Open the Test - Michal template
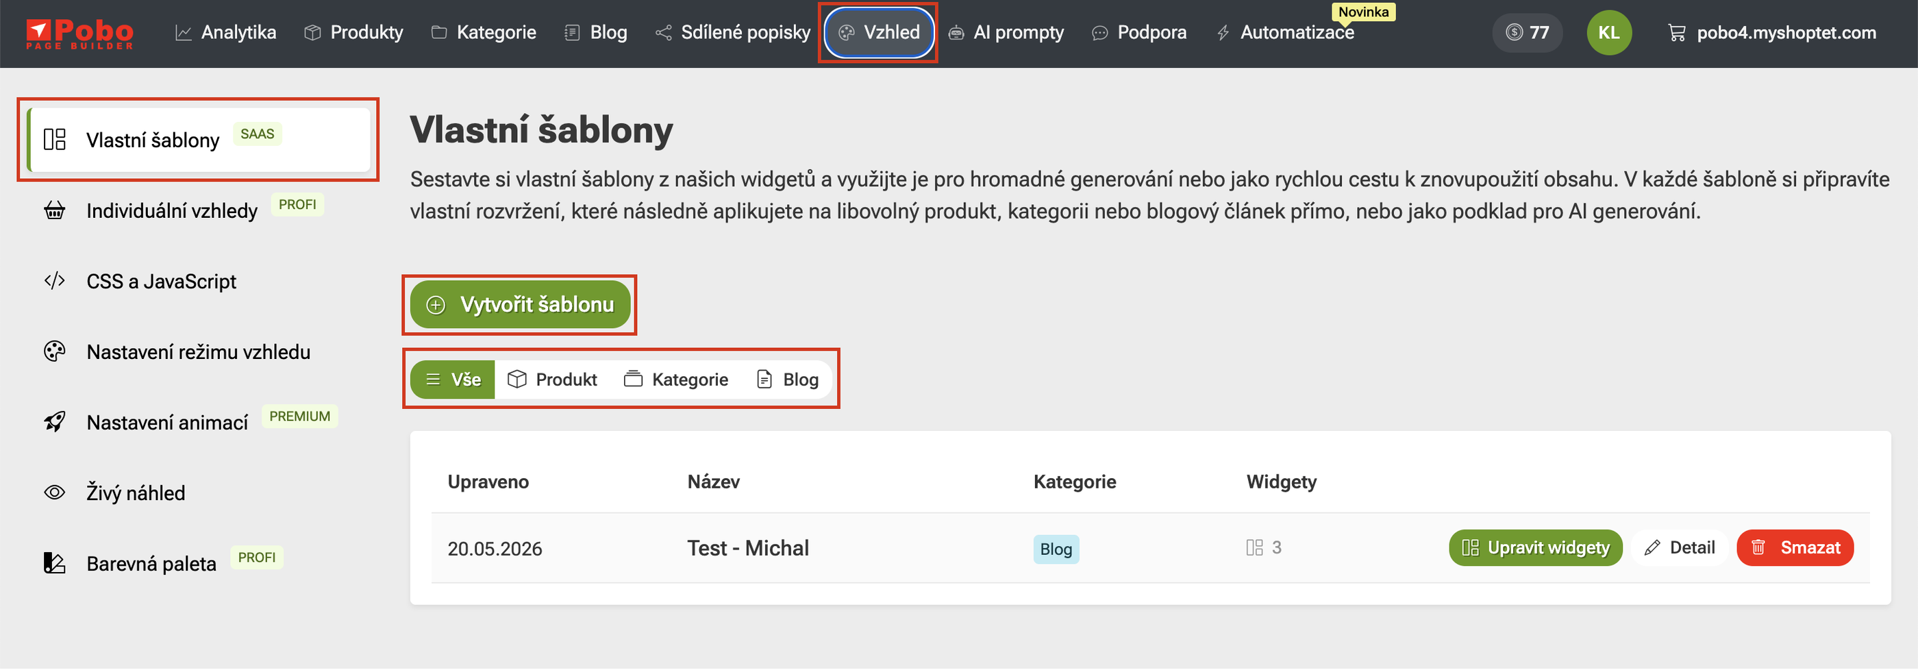 point(747,548)
